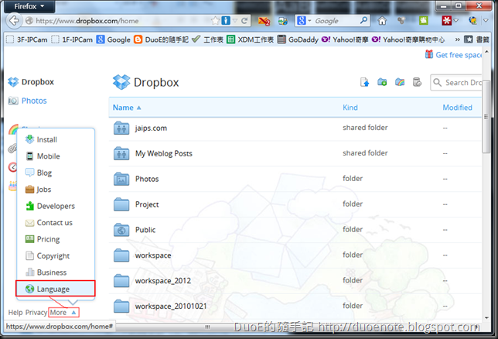
Task: Click the reload page icon
Action: 244,21
